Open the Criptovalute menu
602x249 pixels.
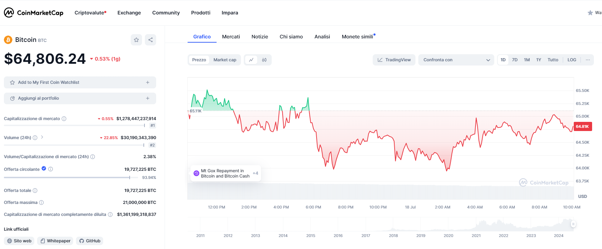tap(90, 13)
